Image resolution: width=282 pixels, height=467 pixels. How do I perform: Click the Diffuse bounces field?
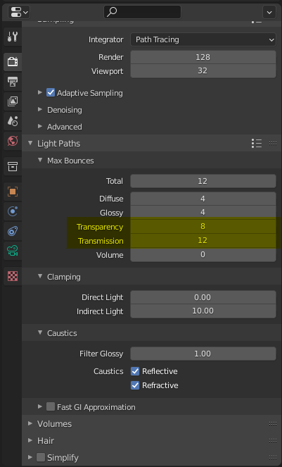coord(203,199)
